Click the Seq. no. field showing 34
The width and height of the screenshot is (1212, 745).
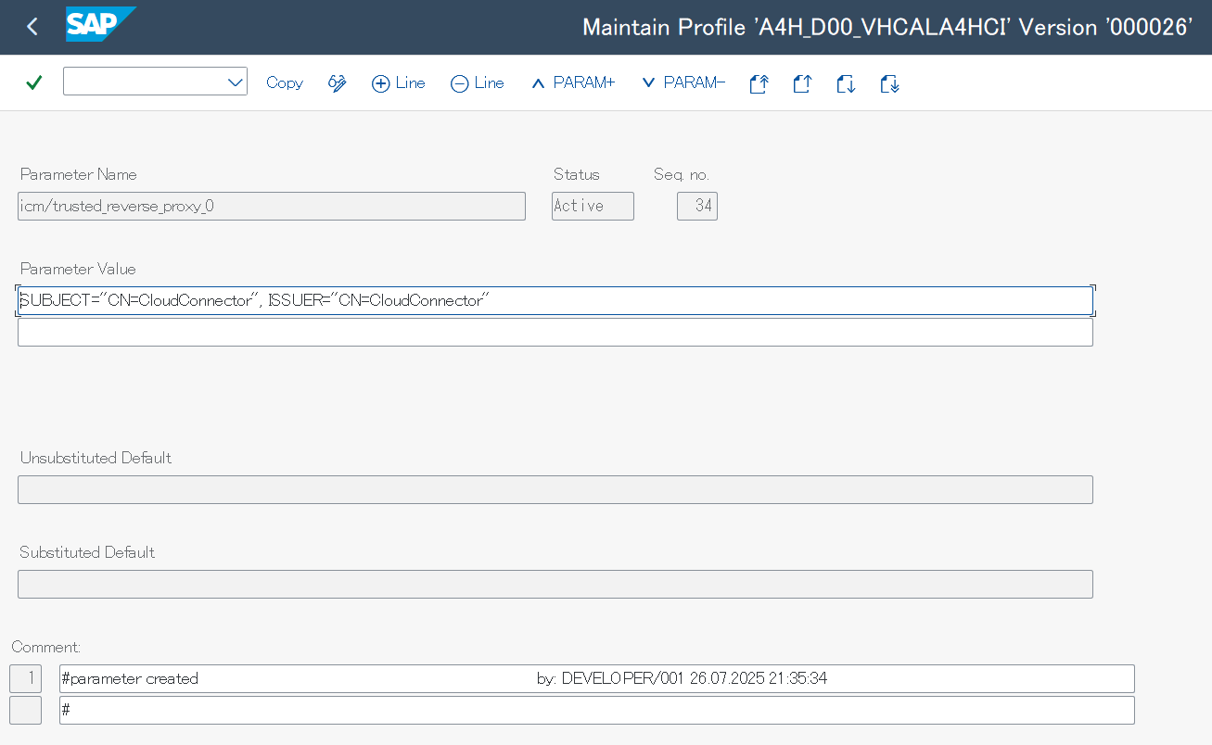697,206
